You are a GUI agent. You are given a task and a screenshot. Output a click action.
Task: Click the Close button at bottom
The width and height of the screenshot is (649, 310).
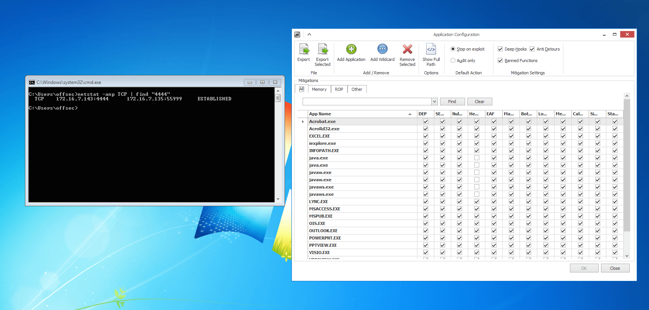(615, 268)
